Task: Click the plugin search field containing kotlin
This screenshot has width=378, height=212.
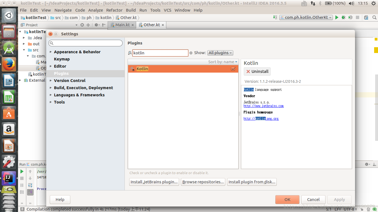Action: click(160, 53)
